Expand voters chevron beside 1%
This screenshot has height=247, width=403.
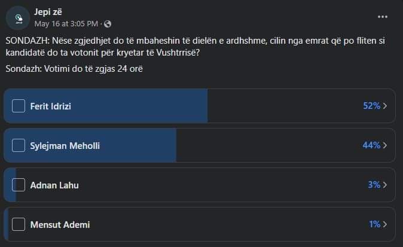point(385,224)
